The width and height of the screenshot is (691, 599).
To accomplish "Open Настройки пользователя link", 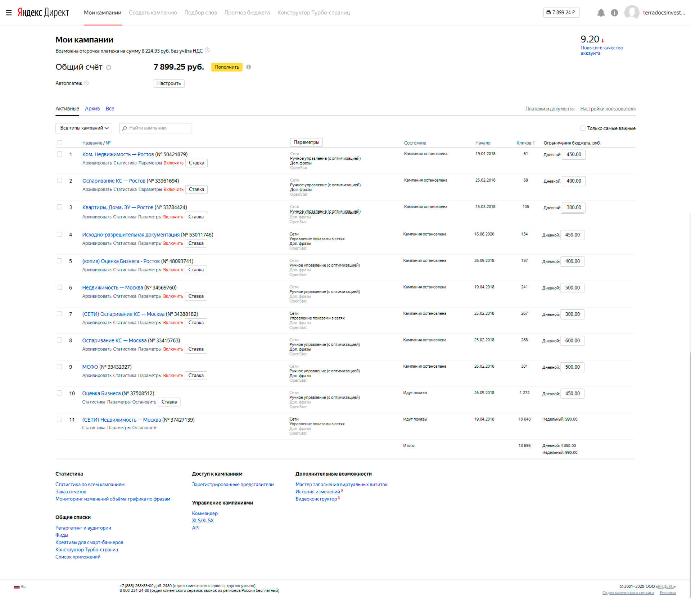I will coord(608,109).
